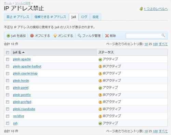Select the jail tab

74,17
